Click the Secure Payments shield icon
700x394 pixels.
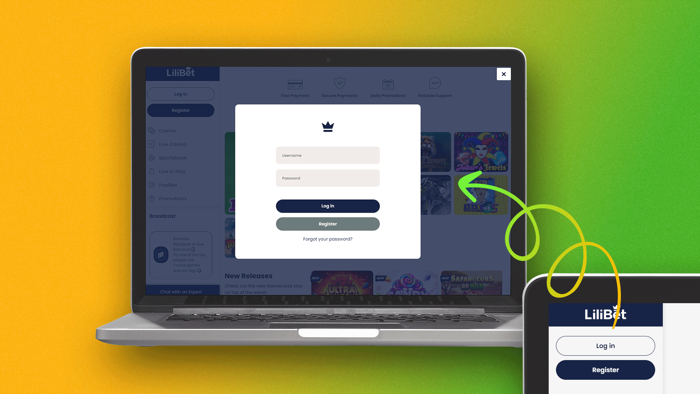(340, 83)
